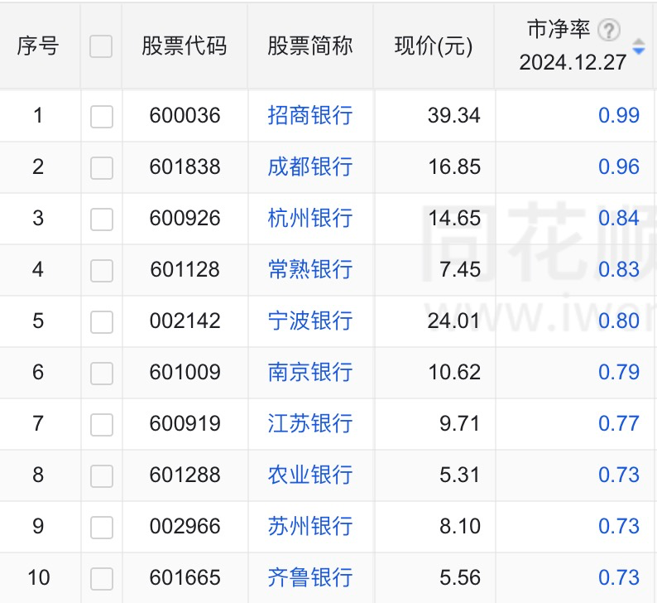Select stock code 002966
This screenshot has width=657, height=603.
[185, 526]
